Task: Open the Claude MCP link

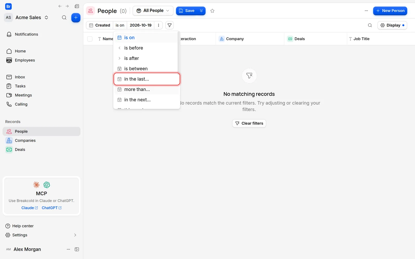Action: tap(30, 208)
